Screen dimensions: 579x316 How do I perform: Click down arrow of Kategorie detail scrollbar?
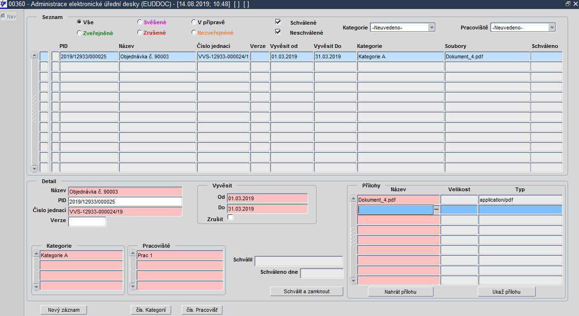(x=36, y=287)
